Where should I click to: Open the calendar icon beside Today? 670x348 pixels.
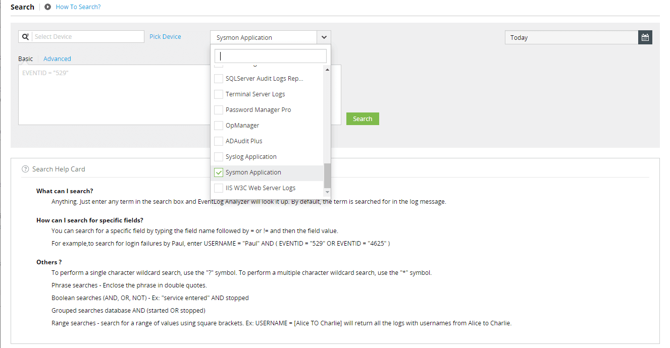(645, 37)
